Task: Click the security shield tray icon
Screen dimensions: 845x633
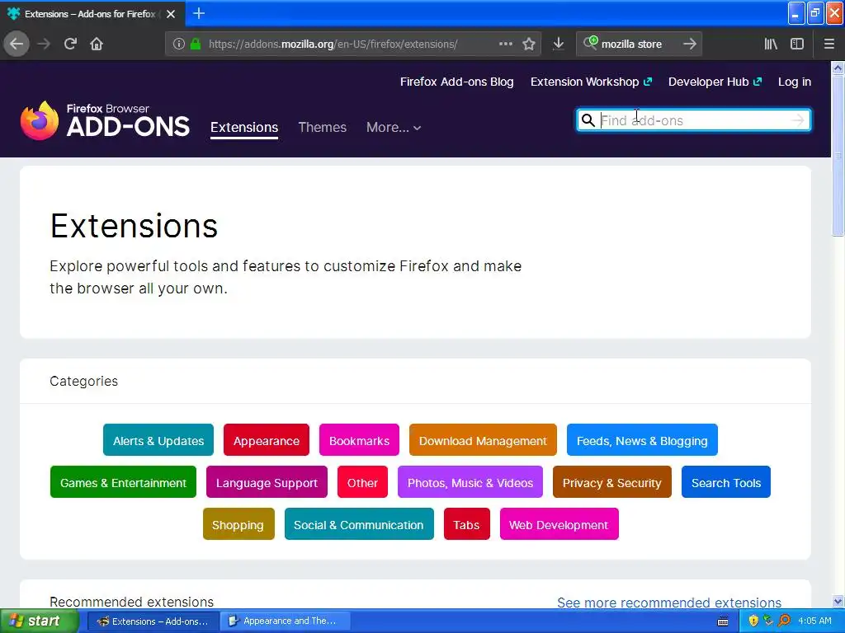Action: [753, 621]
